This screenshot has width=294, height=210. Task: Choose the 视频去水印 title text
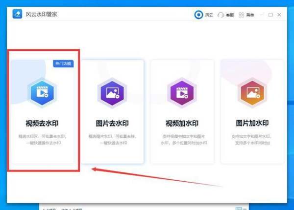point(42,123)
